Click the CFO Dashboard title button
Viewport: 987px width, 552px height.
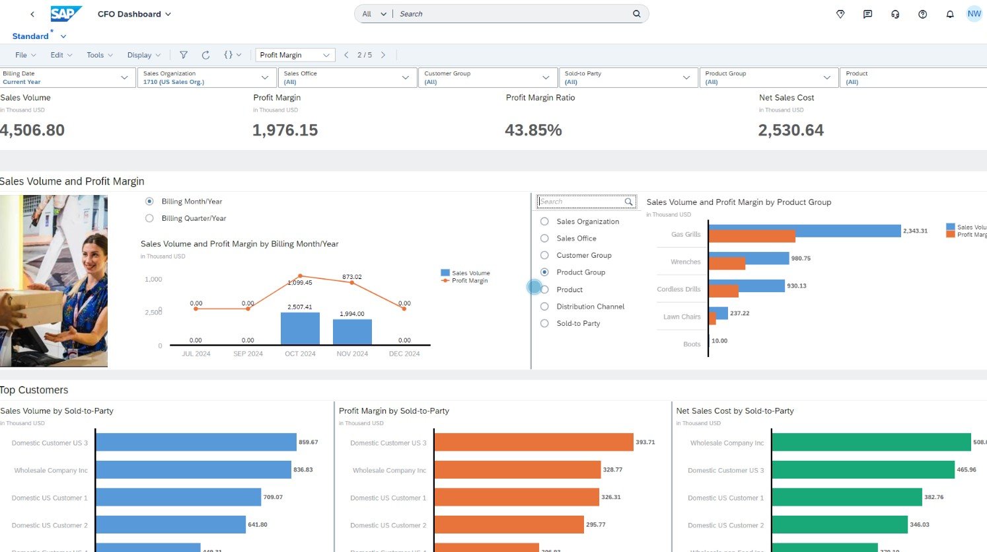(134, 14)
